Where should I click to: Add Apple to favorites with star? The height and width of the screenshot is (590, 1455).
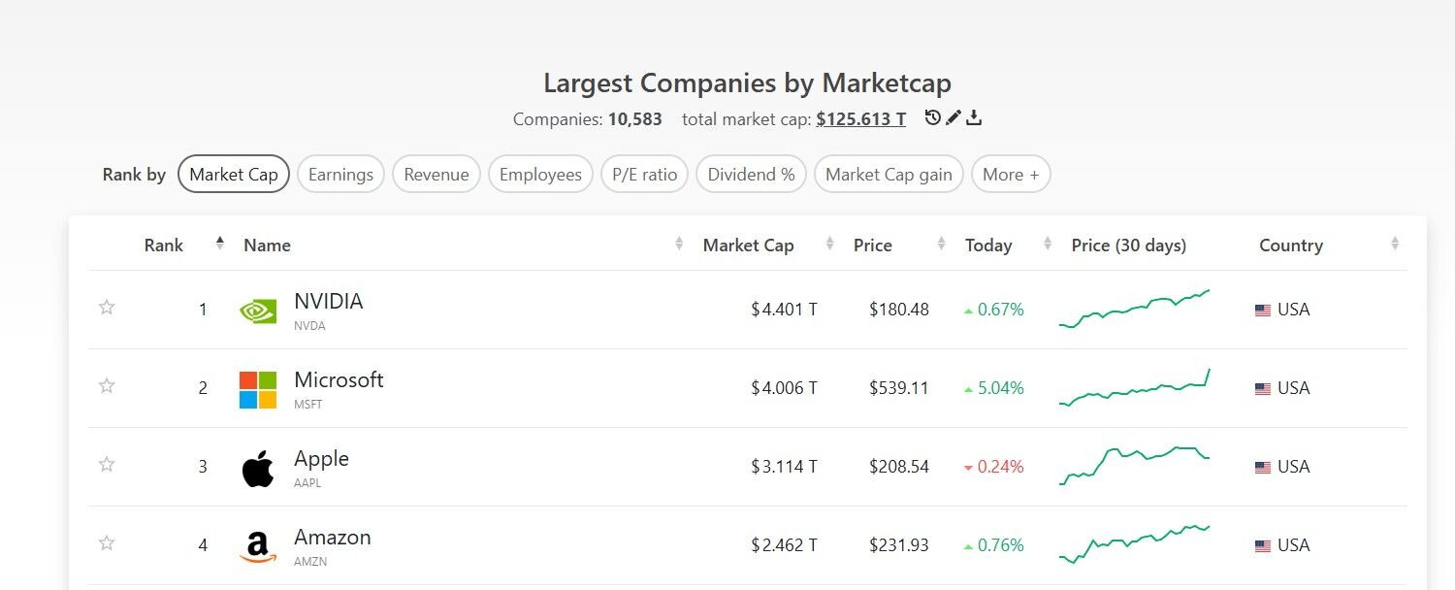tap(107, 465)
